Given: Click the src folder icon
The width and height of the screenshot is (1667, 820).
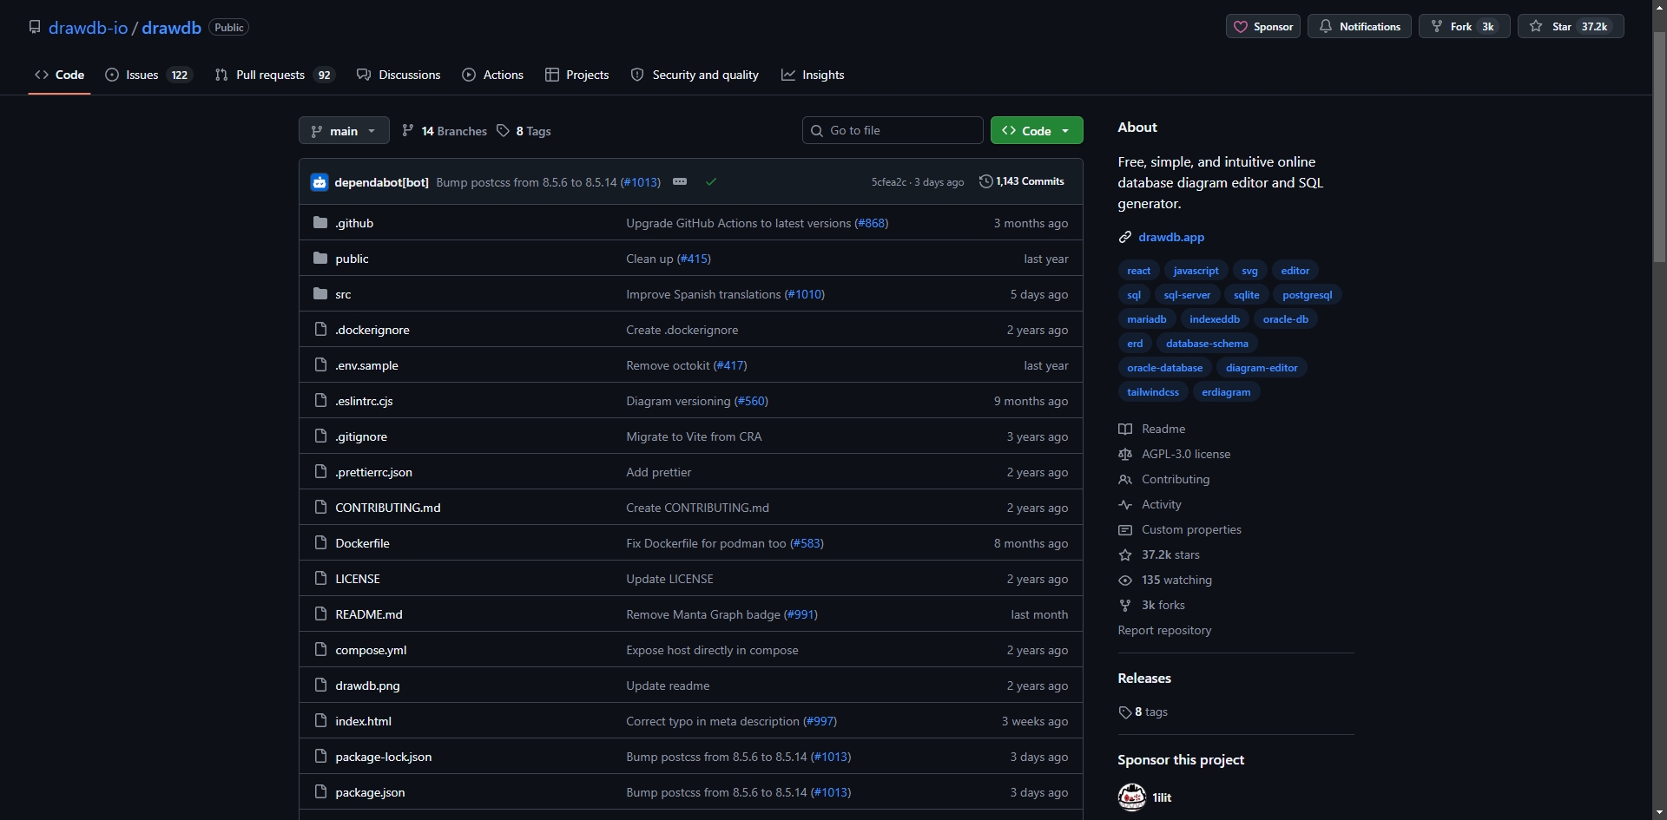Looking at the screenshot, I should 320,294.
